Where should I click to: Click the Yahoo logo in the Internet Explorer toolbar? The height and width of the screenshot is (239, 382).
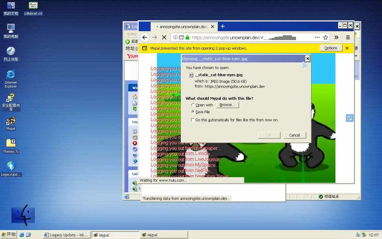click(132, 56)
